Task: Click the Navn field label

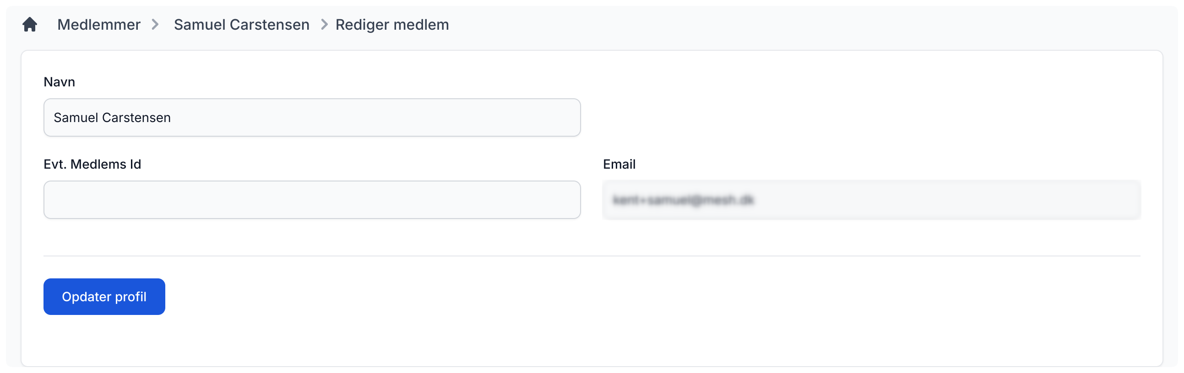Action: [x=60, y=82]
